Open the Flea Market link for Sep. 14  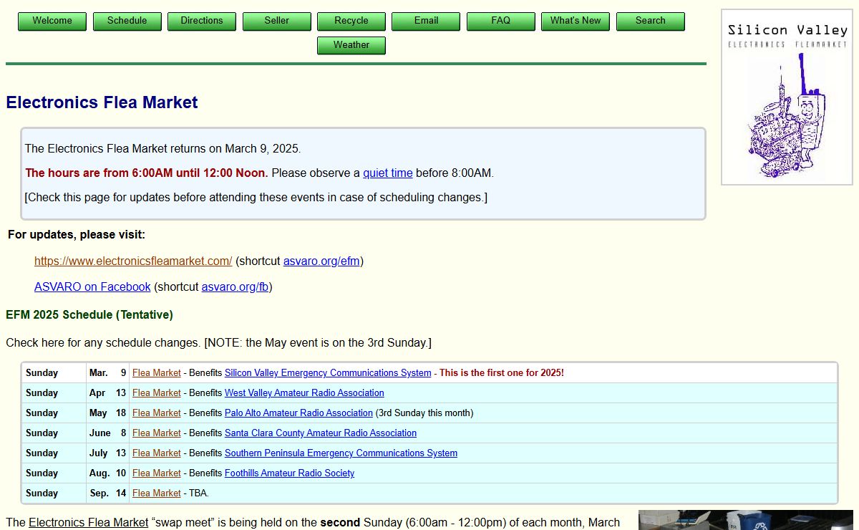(x=157, y=493)
